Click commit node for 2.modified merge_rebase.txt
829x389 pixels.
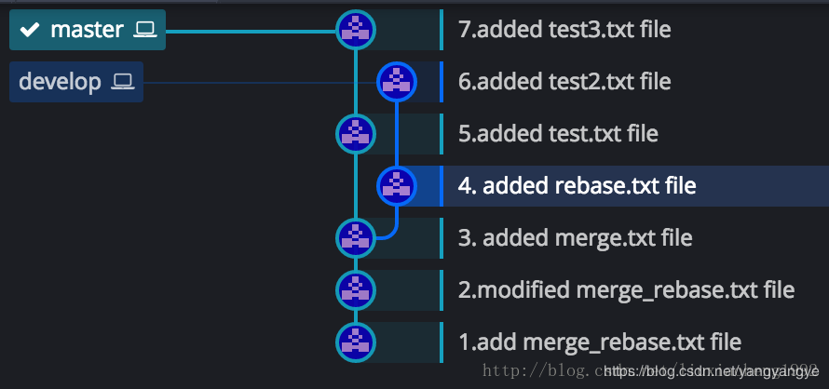click(x=355, y=289)
